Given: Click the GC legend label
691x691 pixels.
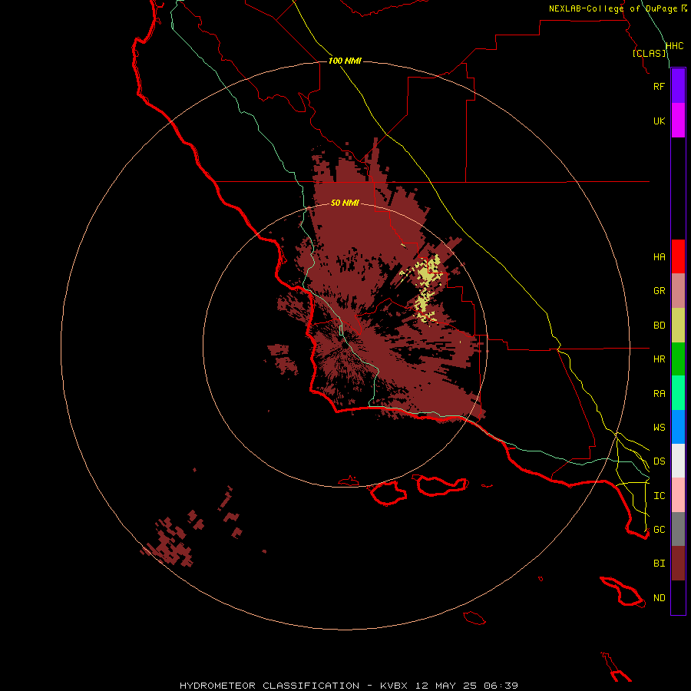Looking at the screenshot, I should coord(659,530).
